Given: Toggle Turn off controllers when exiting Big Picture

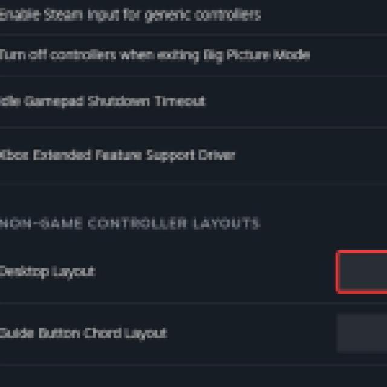Looking at the screenshot, I should click(x=154, y=55).
